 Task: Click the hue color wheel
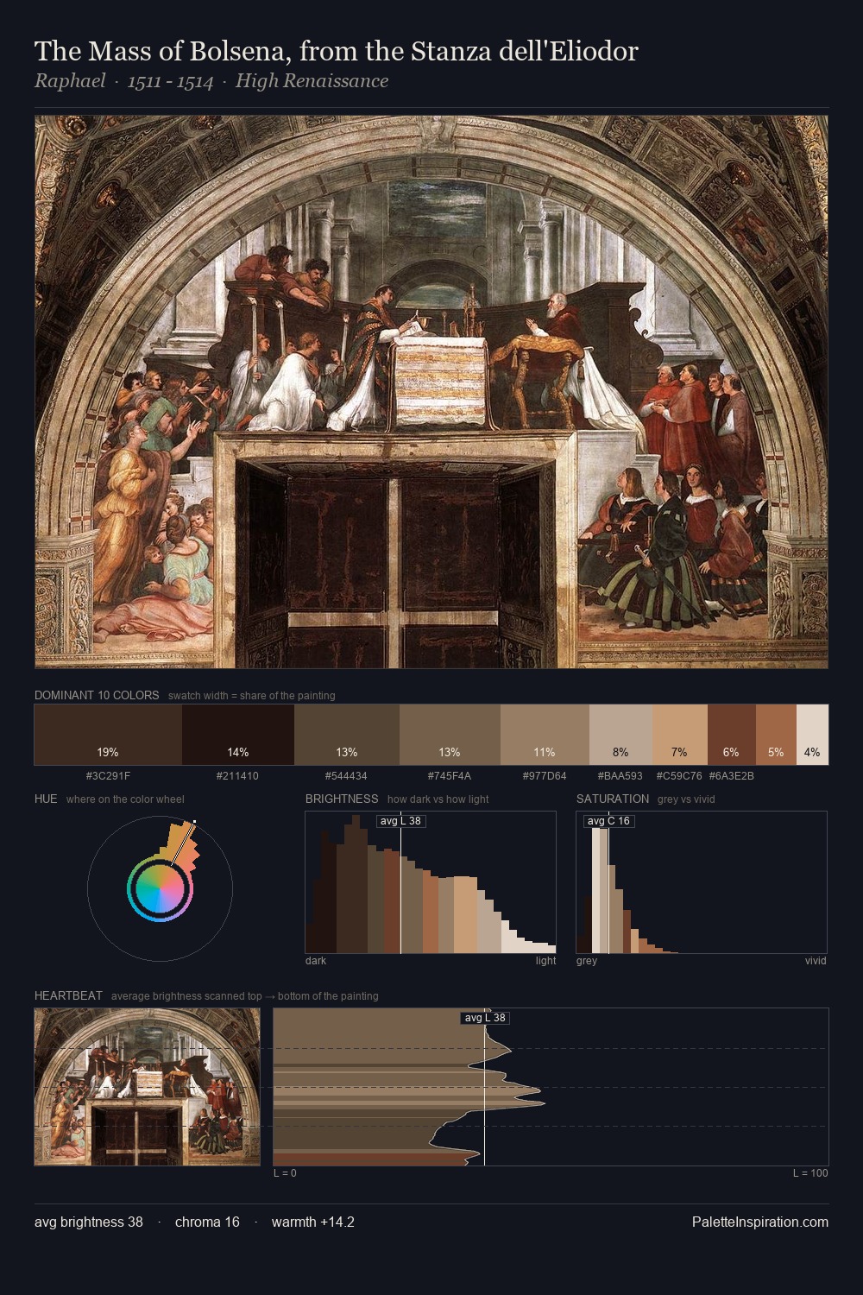(160, 888)
